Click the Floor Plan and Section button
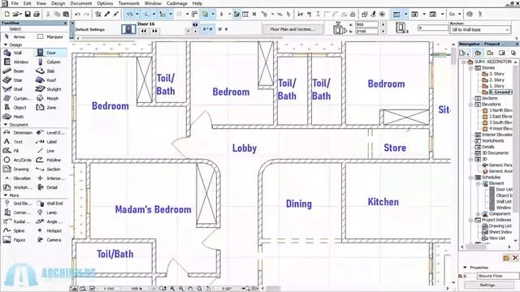The height and width of the screenshot is (292, 520). (292, 29)
